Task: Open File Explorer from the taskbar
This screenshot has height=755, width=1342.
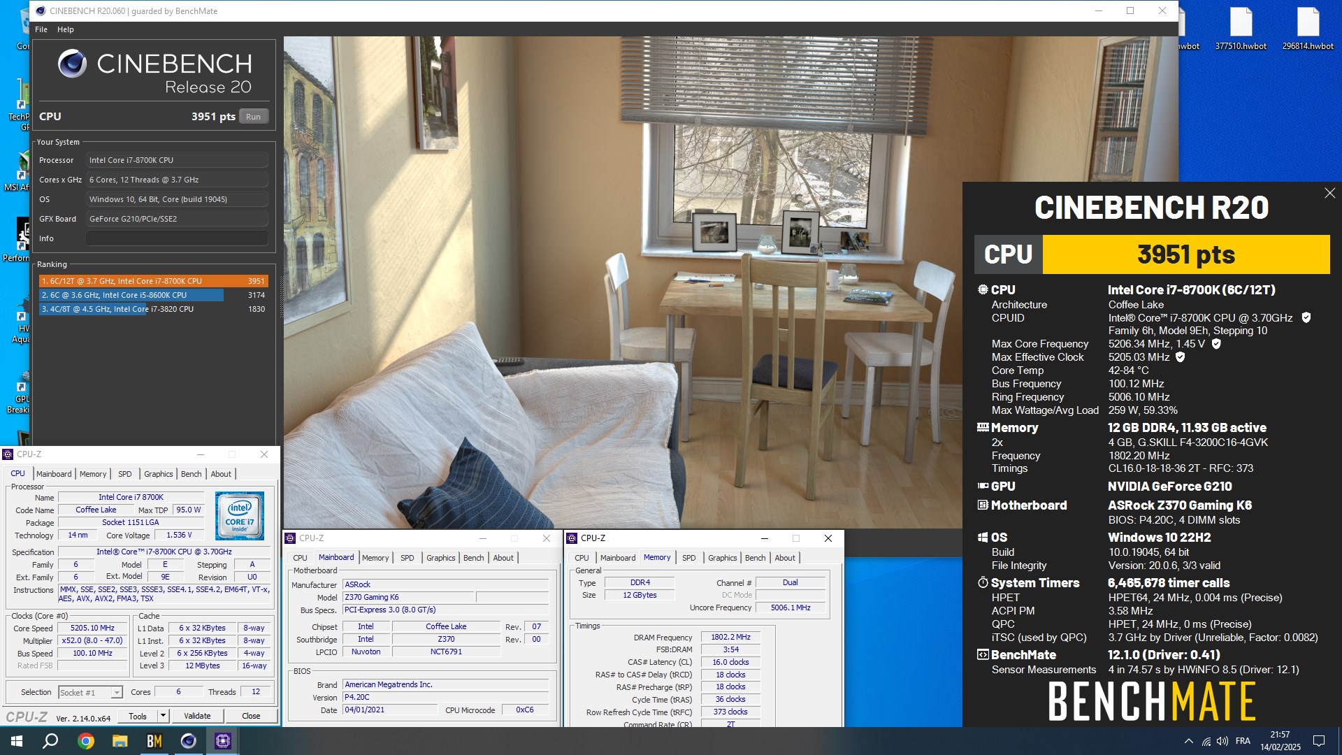Action: pyautogui.click(x=120, y=741)
